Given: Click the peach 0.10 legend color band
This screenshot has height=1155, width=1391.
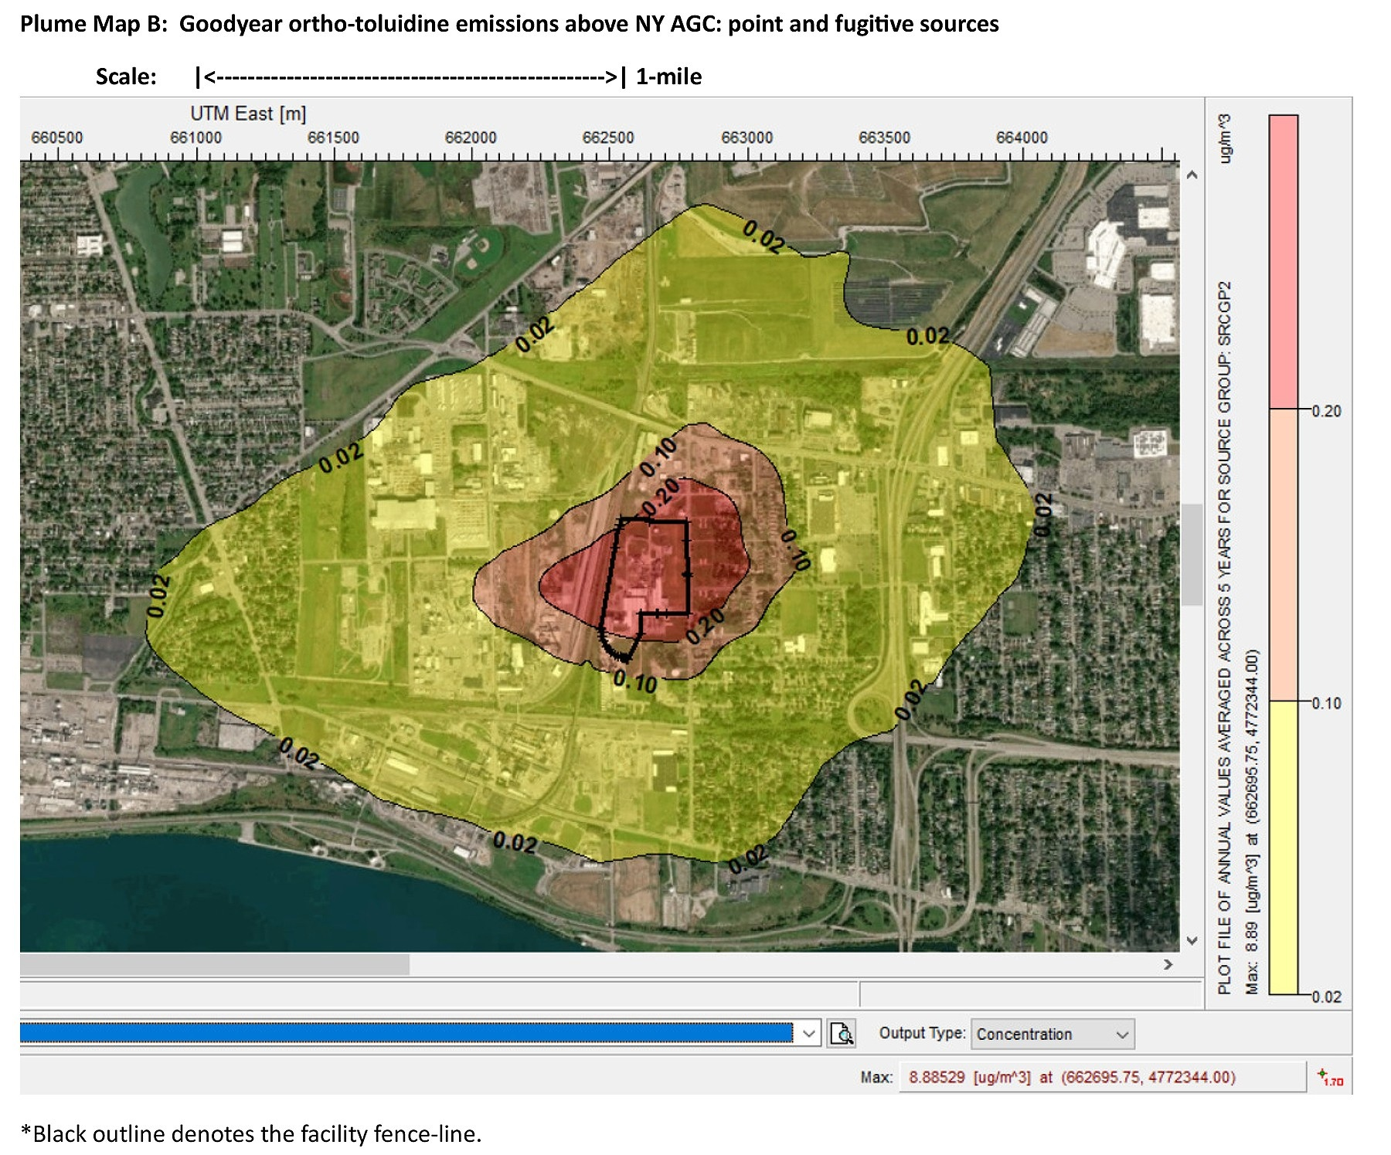Looking at the screenshot, I should [1283, 554].
